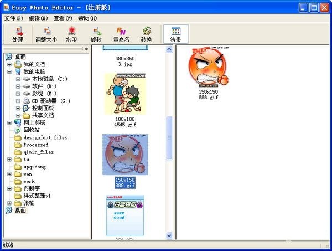Open the 重命名 rename tool
The image size is (332, 251).
coord(121,34)
